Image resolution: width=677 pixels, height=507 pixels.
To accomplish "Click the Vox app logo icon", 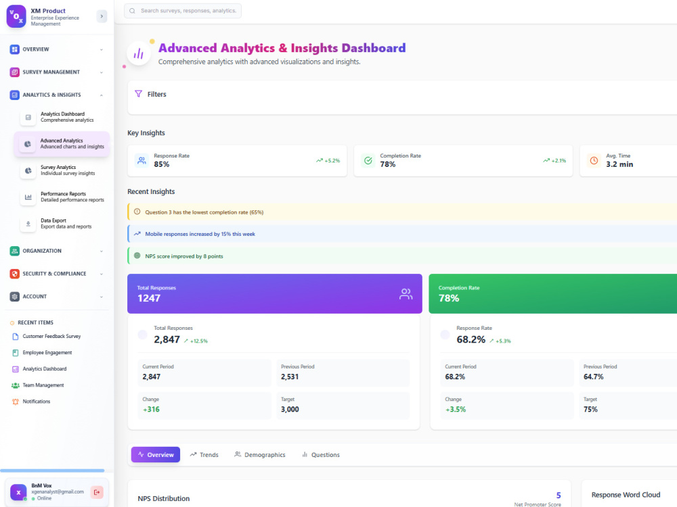I will click(x=16, y=16).
